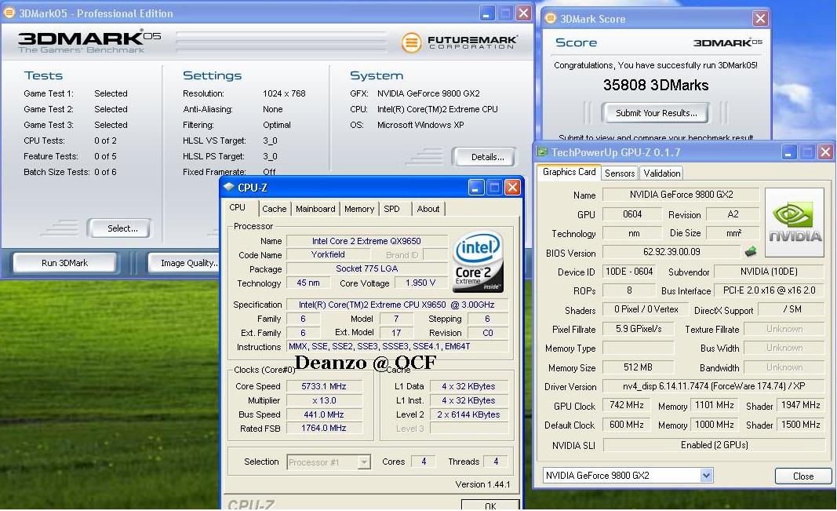Close the GPU-Z window with X
The image size is (837, 511).
(x=825, y=152)
